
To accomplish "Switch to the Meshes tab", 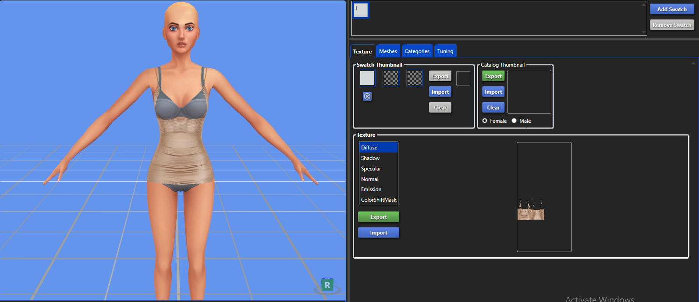I will point(388,51).
